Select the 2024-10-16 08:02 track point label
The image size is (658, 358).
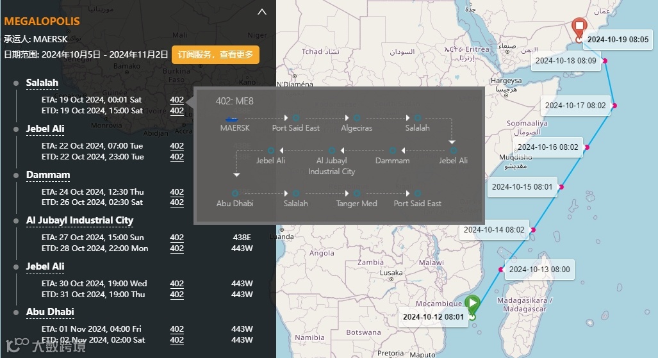548,147
